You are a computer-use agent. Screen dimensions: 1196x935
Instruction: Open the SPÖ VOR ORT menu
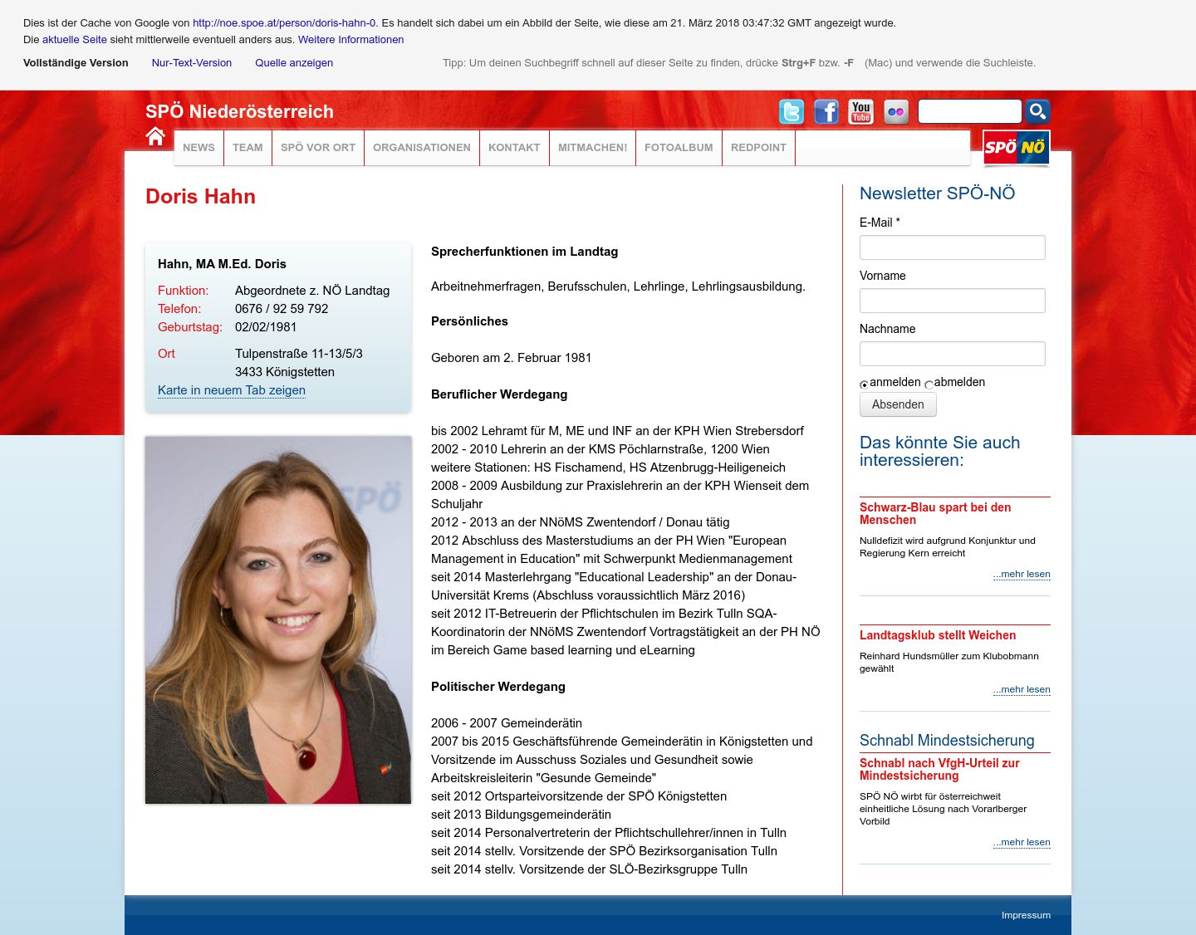[318, 148]
